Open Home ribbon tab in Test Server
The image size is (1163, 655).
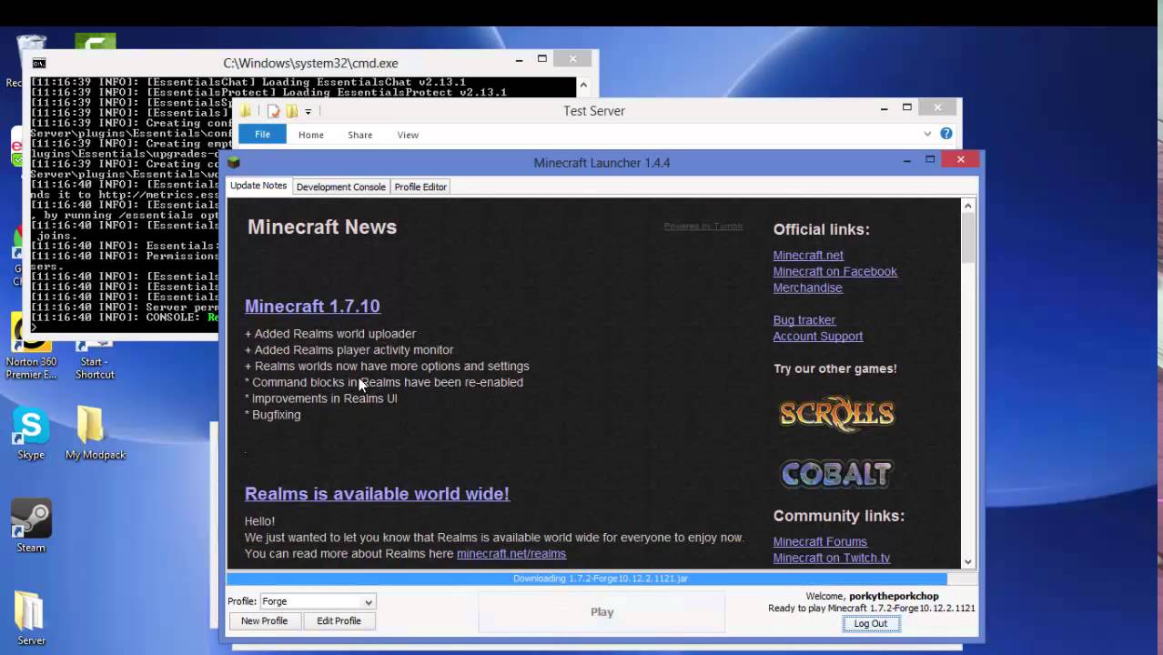(x=311, y=135)
